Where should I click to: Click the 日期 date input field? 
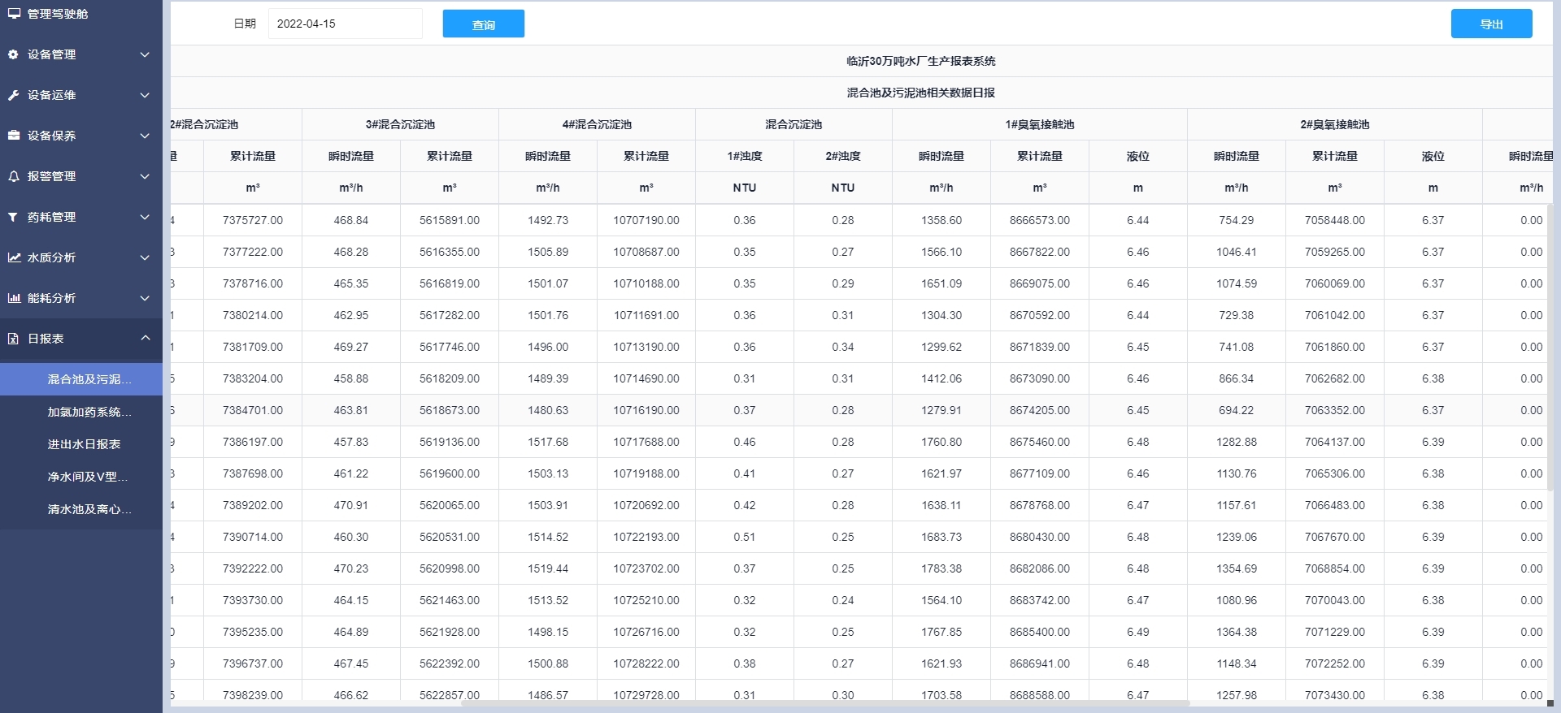point(345,24)
